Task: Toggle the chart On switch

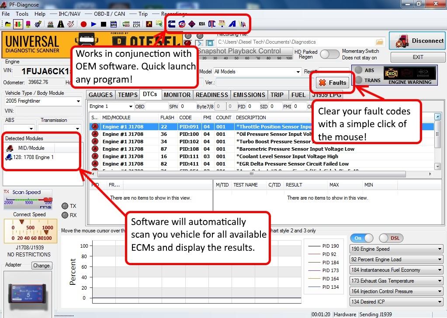Action: (362, 238)
